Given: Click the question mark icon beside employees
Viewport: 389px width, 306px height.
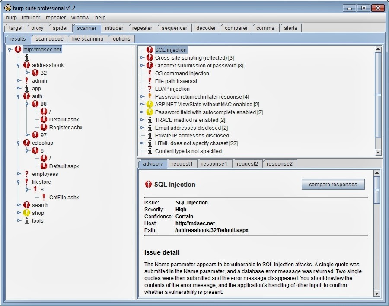Looking at the screenshot, I should click(x=26, y=174).
